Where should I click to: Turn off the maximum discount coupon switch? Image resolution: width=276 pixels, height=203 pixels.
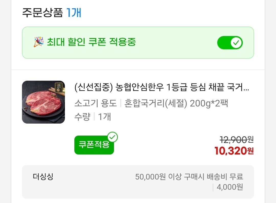click(x=229, y=43)
